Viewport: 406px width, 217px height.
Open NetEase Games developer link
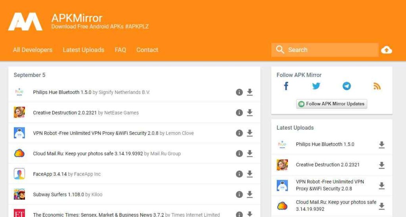[x=121, y=113]
